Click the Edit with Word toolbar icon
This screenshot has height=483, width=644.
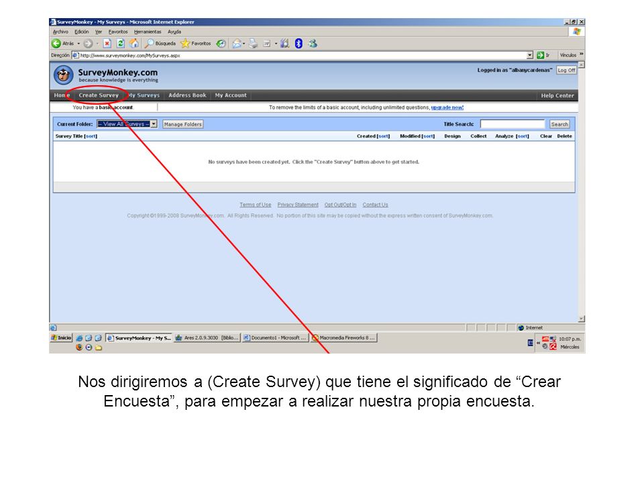[266, 44]
